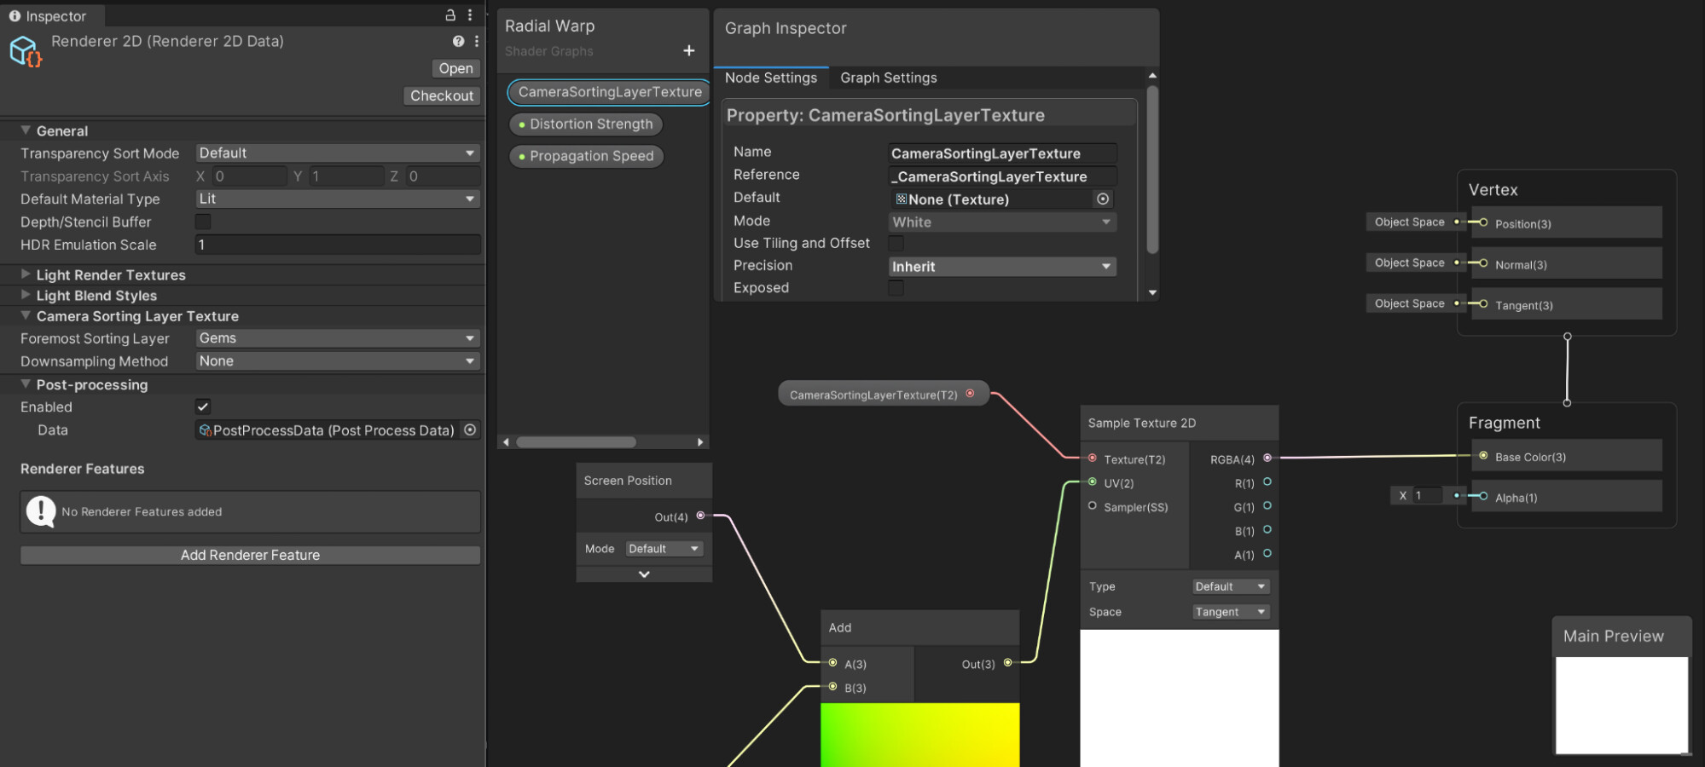Viewport: 1705px width, 767px height.
Task: Open object picker for PostProcessData field
Action: [470, 430]
